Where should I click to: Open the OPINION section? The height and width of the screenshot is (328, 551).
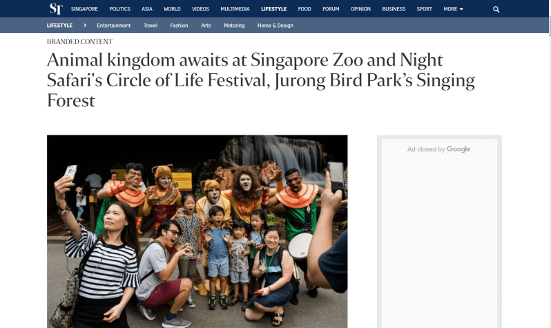pos(360,9)
